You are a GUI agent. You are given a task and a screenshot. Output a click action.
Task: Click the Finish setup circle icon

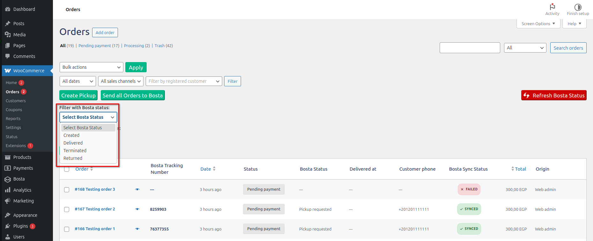578,7
